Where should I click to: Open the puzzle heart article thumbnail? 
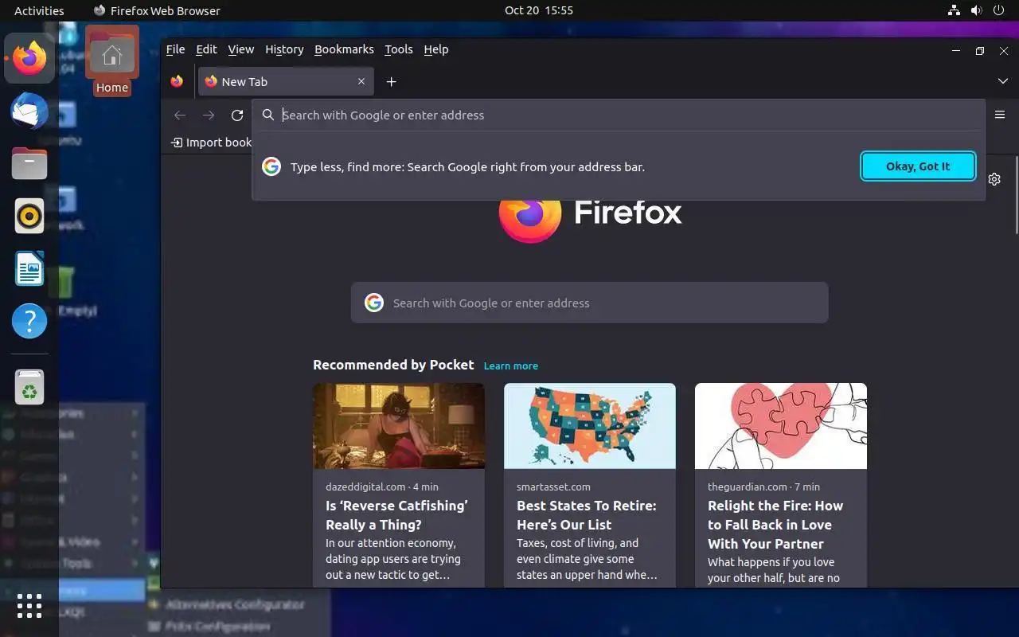tap(781, 426)
